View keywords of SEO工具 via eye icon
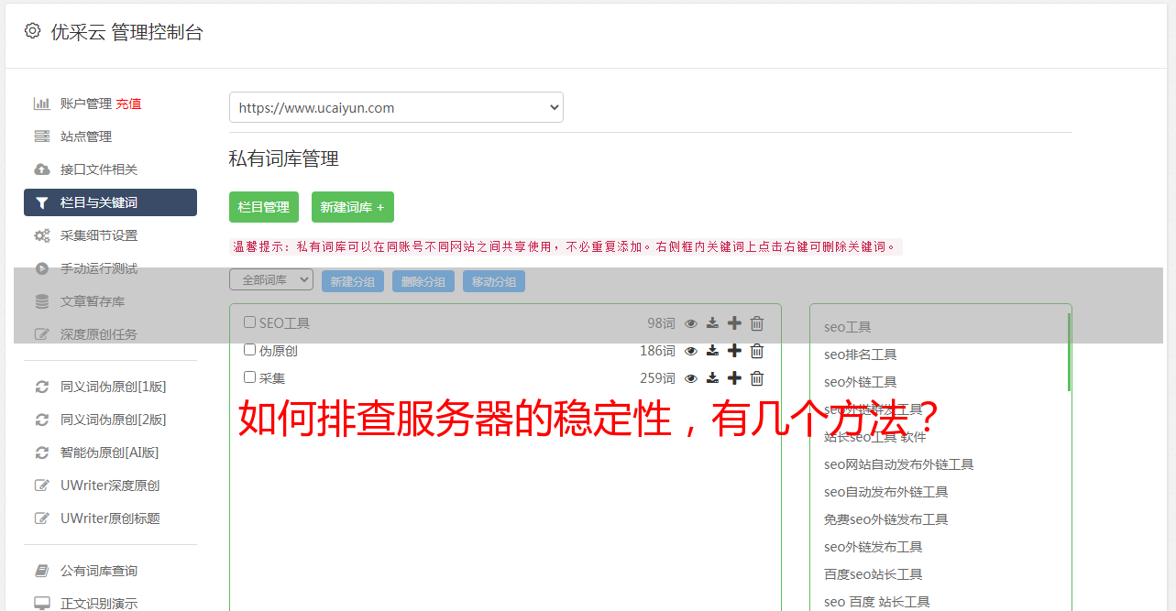The height and width of the screenshot is (611, 1176). 691,323
